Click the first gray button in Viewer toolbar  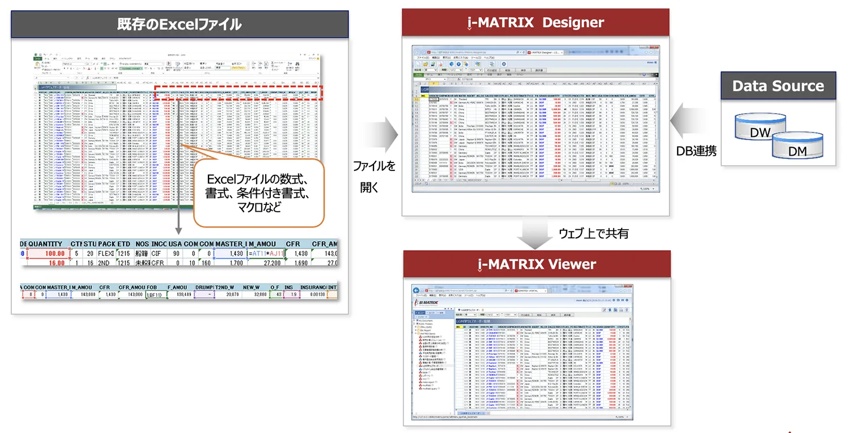click(x=525, y=315)
